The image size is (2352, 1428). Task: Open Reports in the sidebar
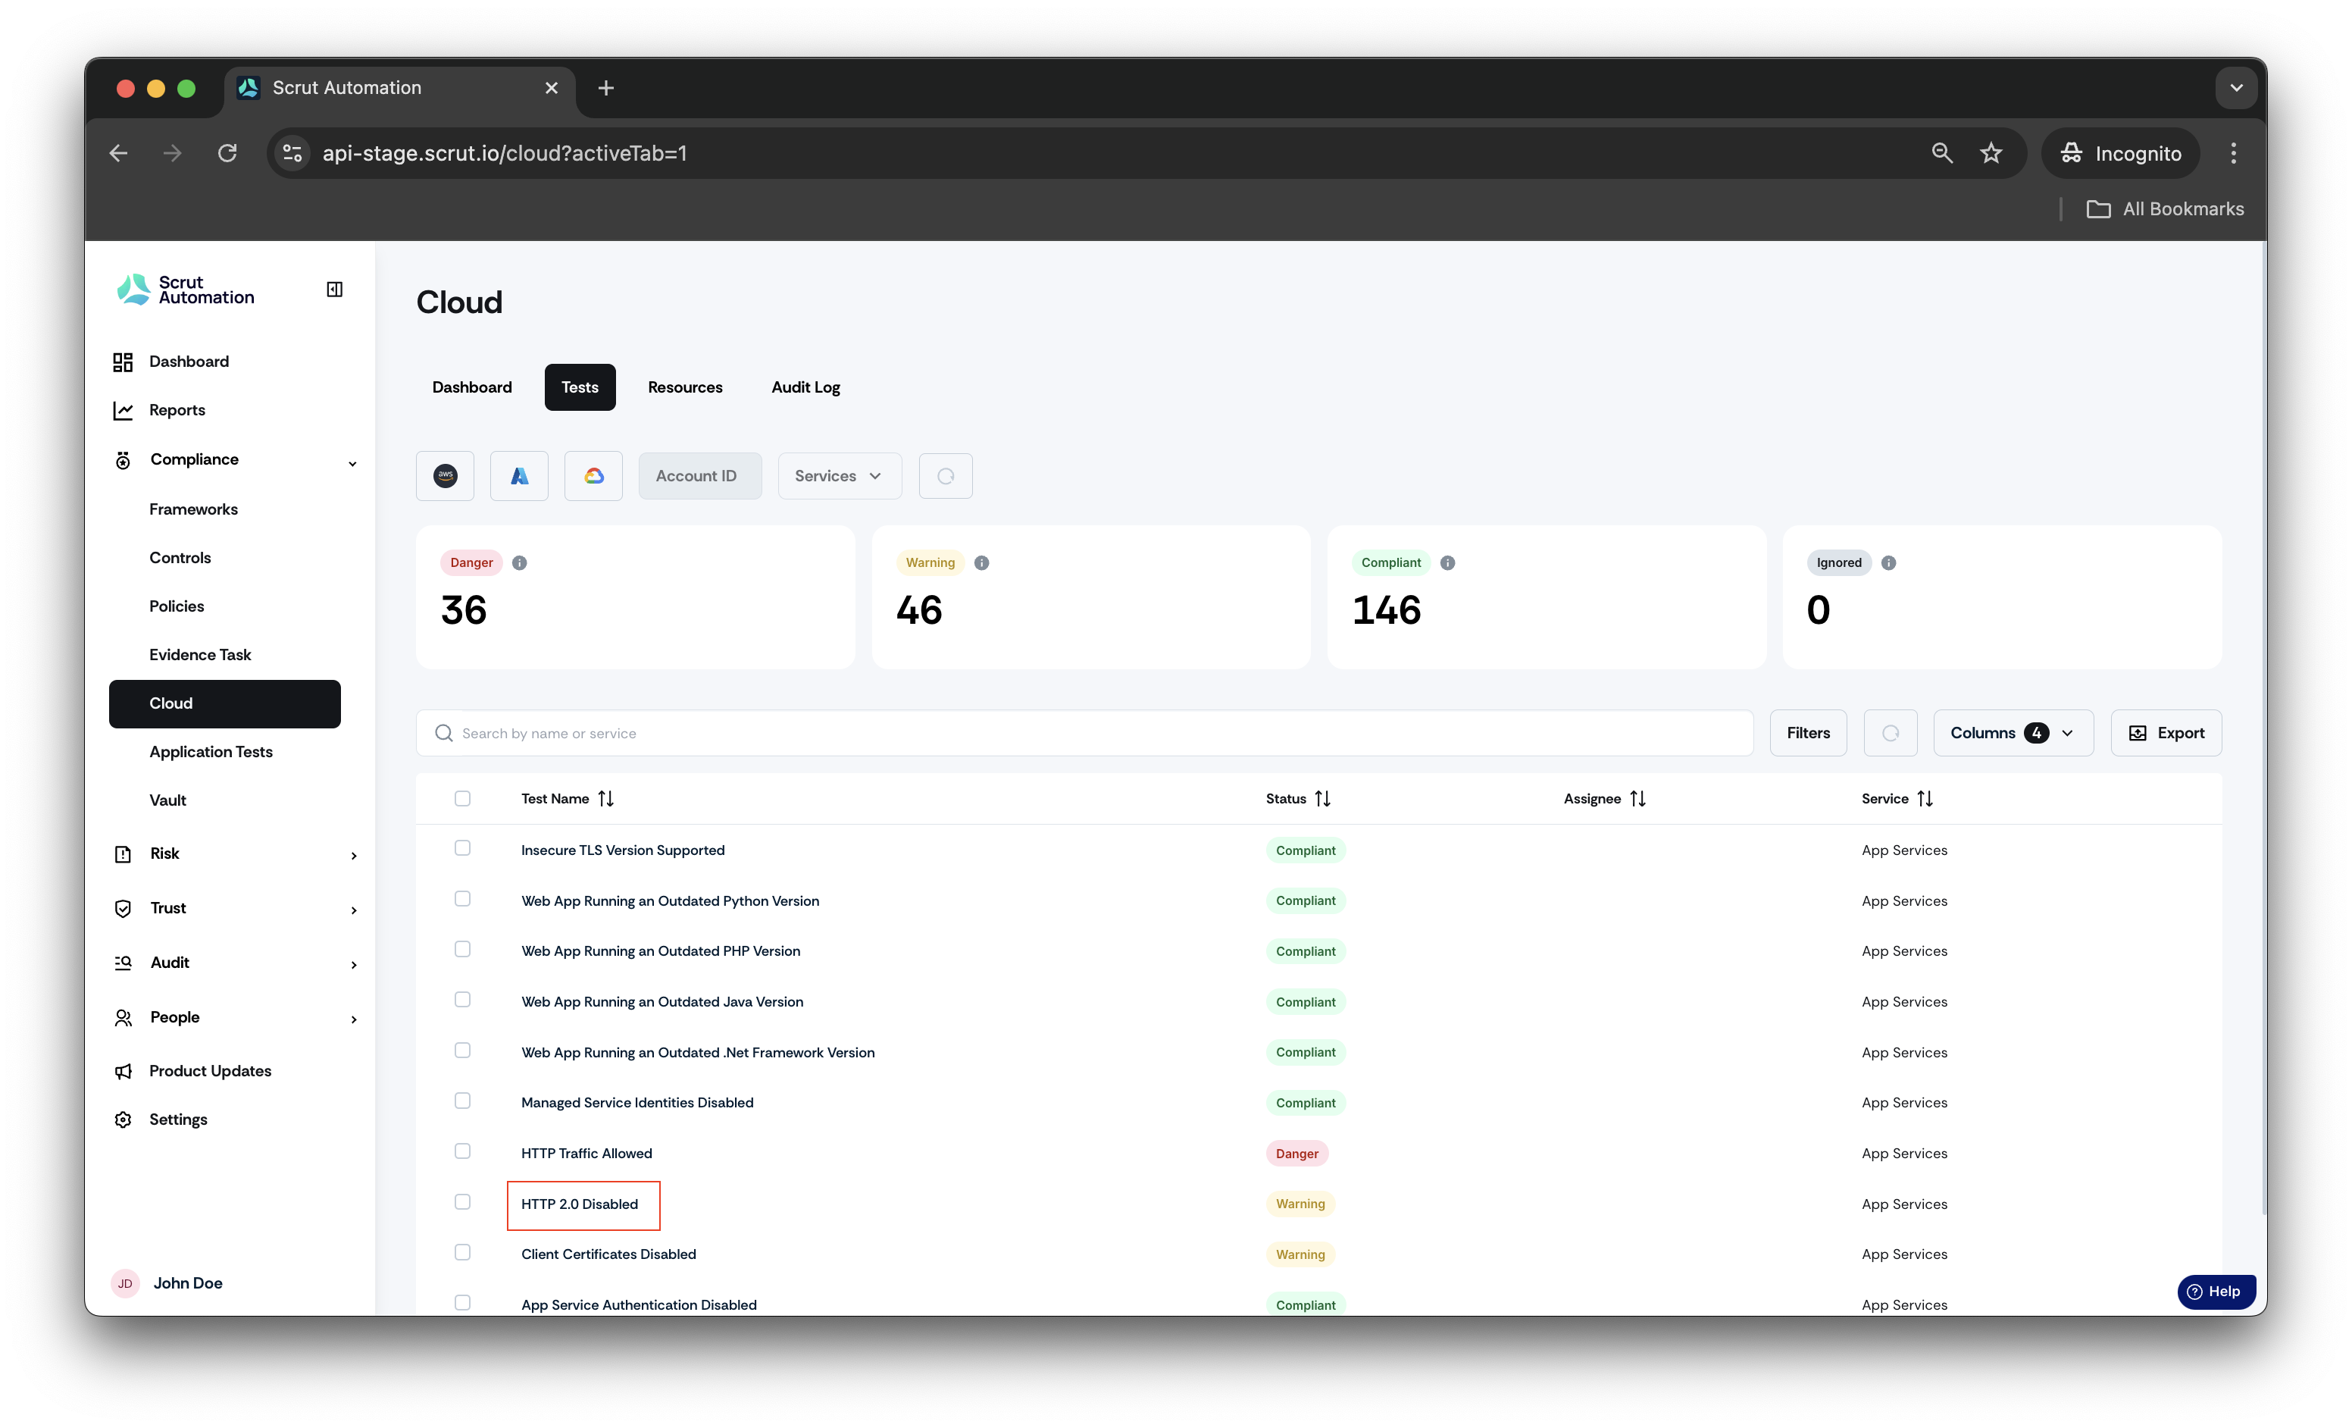[177, 411]
